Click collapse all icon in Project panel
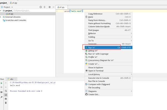167x110 pixels. [x=45, y=7]
